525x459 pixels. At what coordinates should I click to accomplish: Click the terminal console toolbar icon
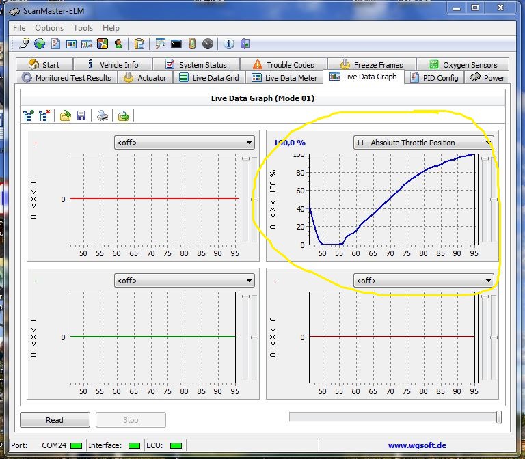click(x=176, y=44)
